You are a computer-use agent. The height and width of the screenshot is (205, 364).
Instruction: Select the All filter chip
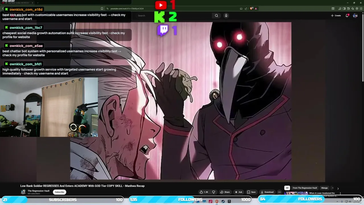click(287, 188)
